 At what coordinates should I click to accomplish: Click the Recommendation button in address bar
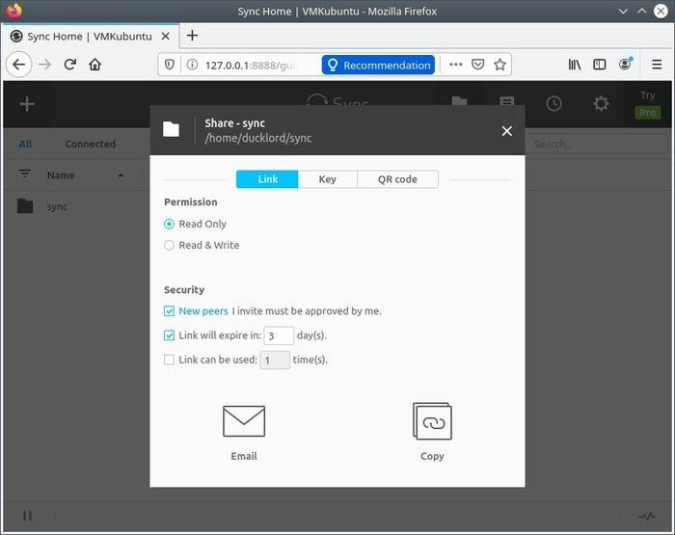(378, 65)
